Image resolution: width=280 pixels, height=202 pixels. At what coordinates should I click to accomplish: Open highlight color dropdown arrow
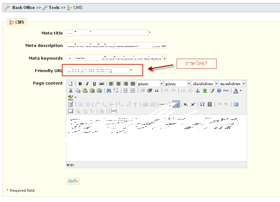tap(75, 98)
